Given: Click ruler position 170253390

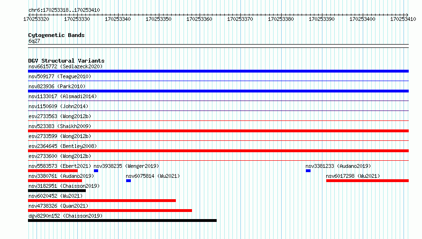Looking at the screenshot, I should tap(321, 19).
